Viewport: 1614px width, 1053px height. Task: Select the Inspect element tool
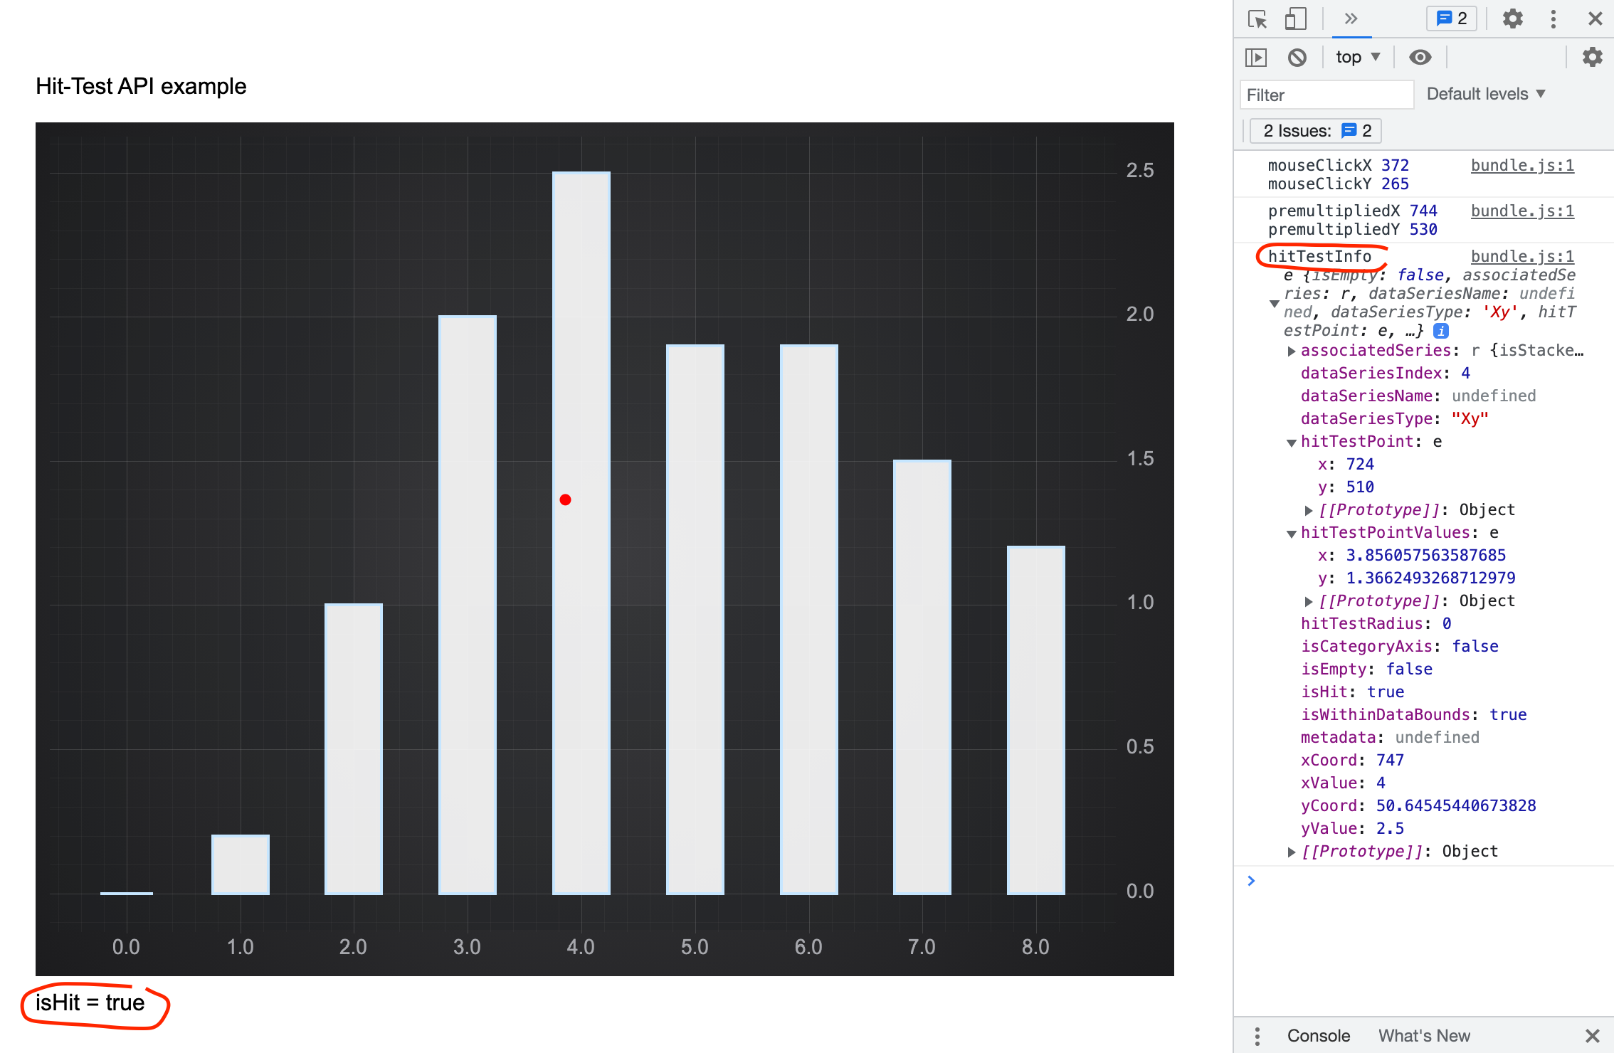[x=1257, y=19]
